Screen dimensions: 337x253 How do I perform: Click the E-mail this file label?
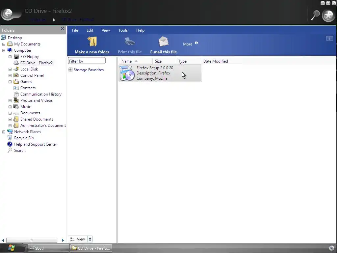(x=163, y=52)
